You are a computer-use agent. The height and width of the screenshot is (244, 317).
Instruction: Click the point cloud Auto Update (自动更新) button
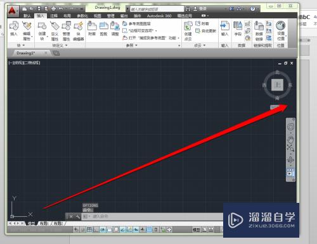[205, 31]
